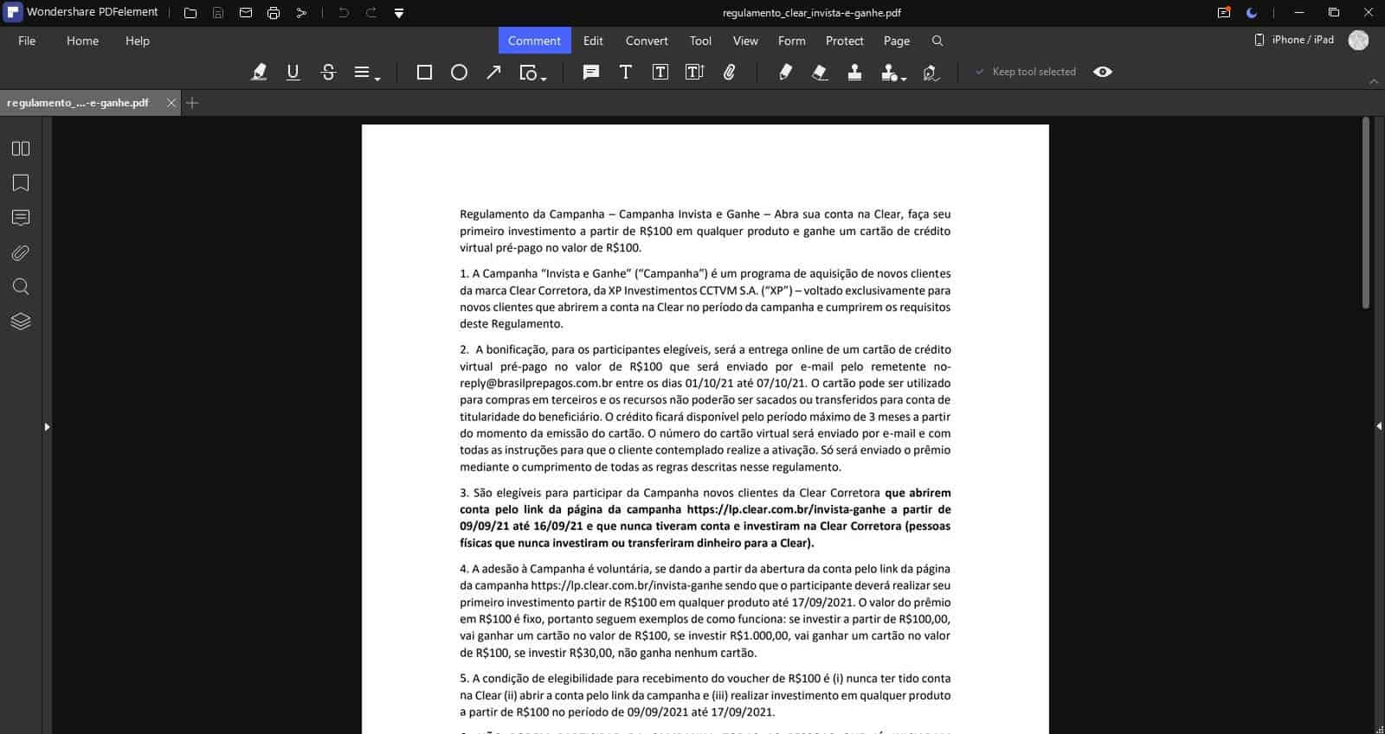Click the Print icon in title bar
1385x734 pixels.
click(274, 13)
